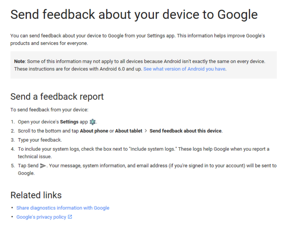Click the bold 'Note' label in gray box
Screen dimensions: 292x227
[19, 61]
